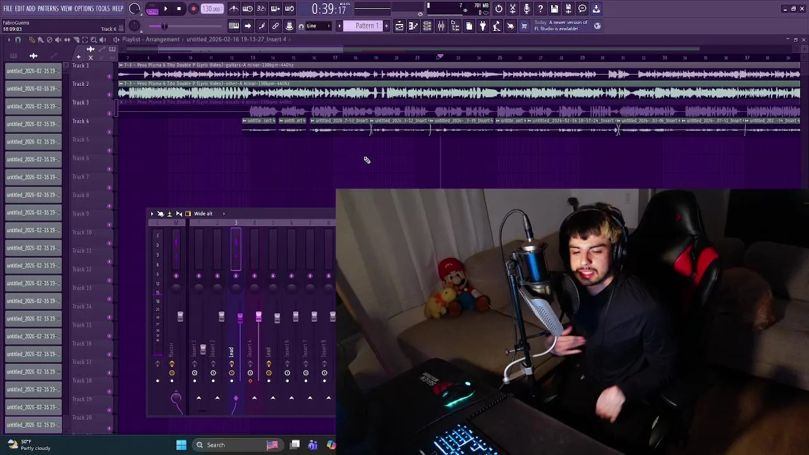
Task: Click the Record button
Action: point(193,9)
